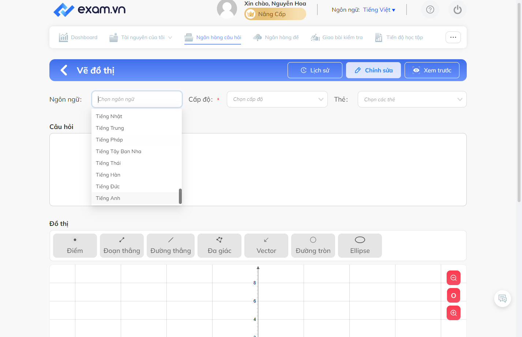Select the Ellipse tool

point(360,246)
